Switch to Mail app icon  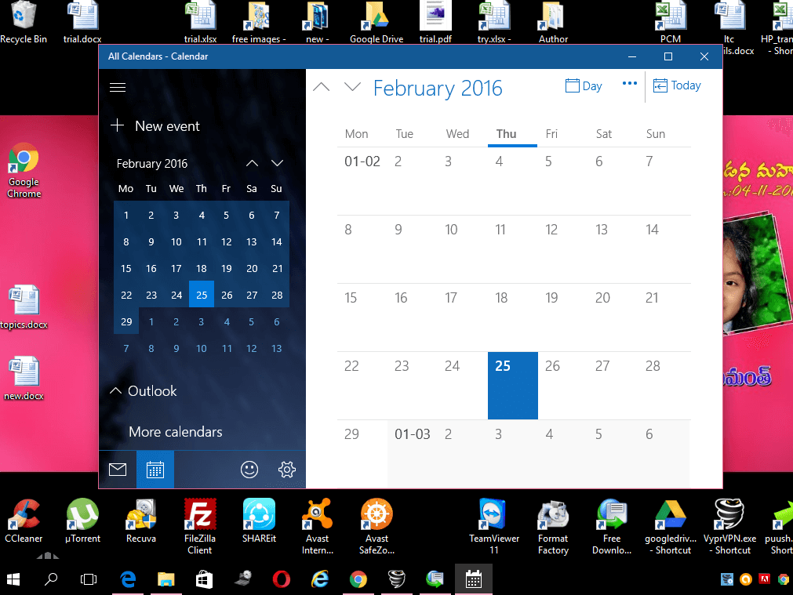(x=118, y=470)
